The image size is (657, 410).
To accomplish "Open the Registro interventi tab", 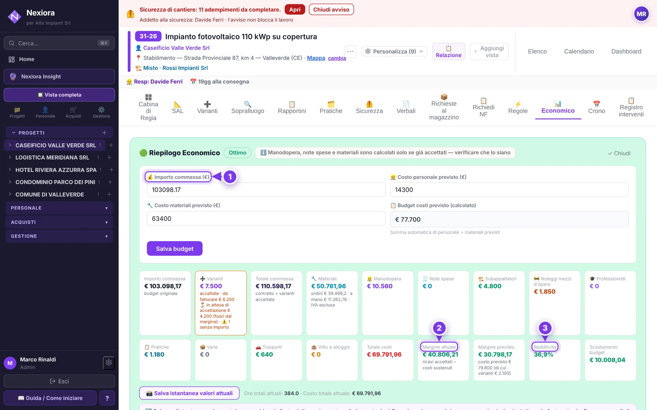I will [631, 108].
